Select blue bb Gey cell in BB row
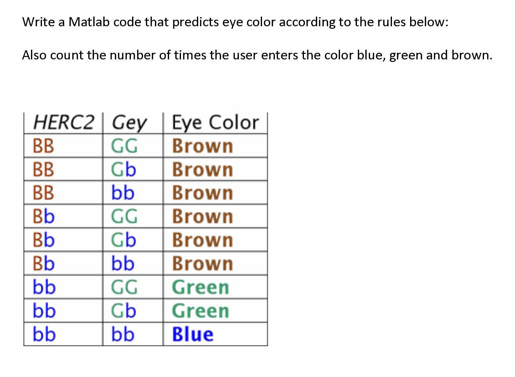 pyautogui.click(x=123, y=193)
